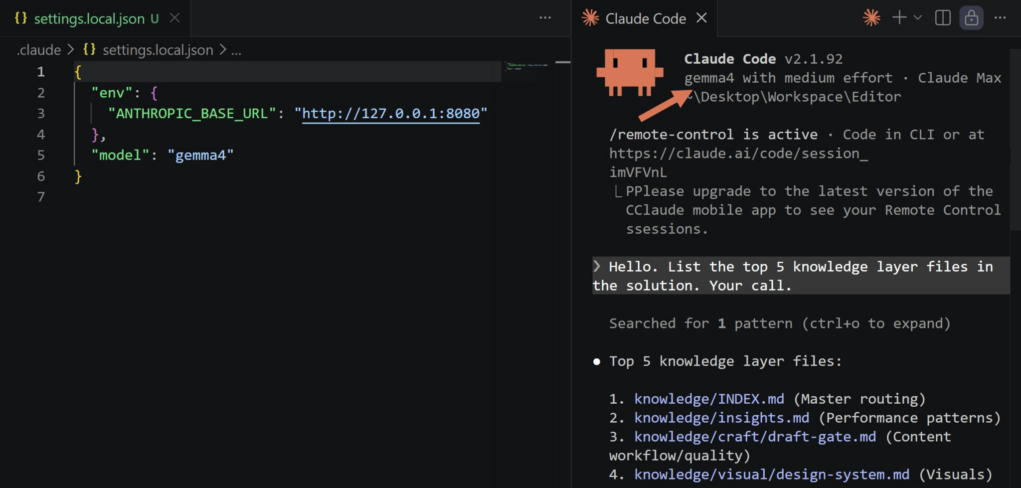Click the 'Top 5 knowledge layer files:' heading
Image resolution: width=1021 pixels, height=488 pixels.
coord(725,361)
